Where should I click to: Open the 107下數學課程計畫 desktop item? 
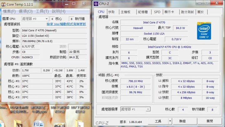(x=80, y=109)
